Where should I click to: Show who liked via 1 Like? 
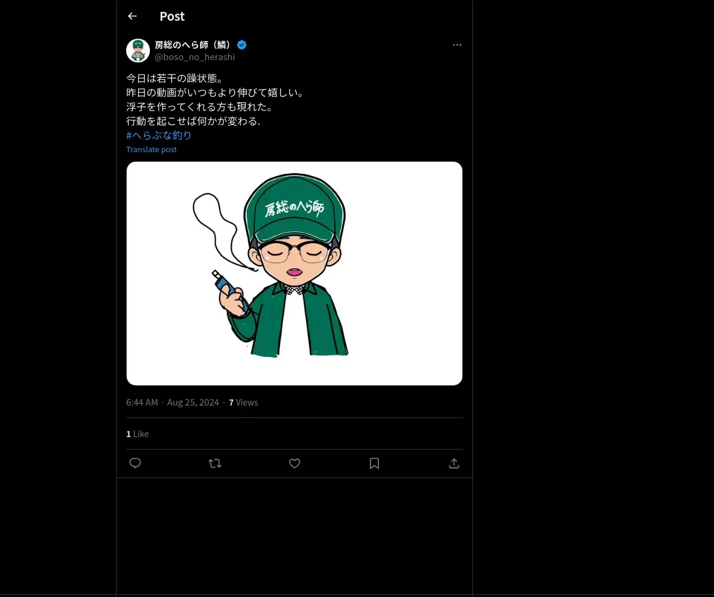click(137, 434)
